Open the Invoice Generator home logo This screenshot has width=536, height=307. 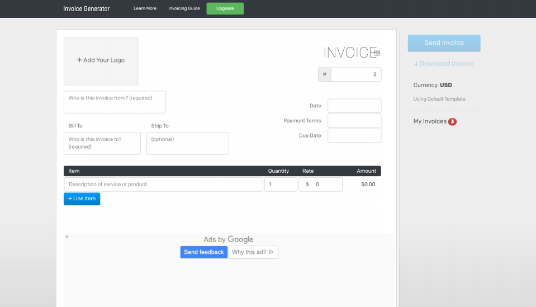click(86, 9)
